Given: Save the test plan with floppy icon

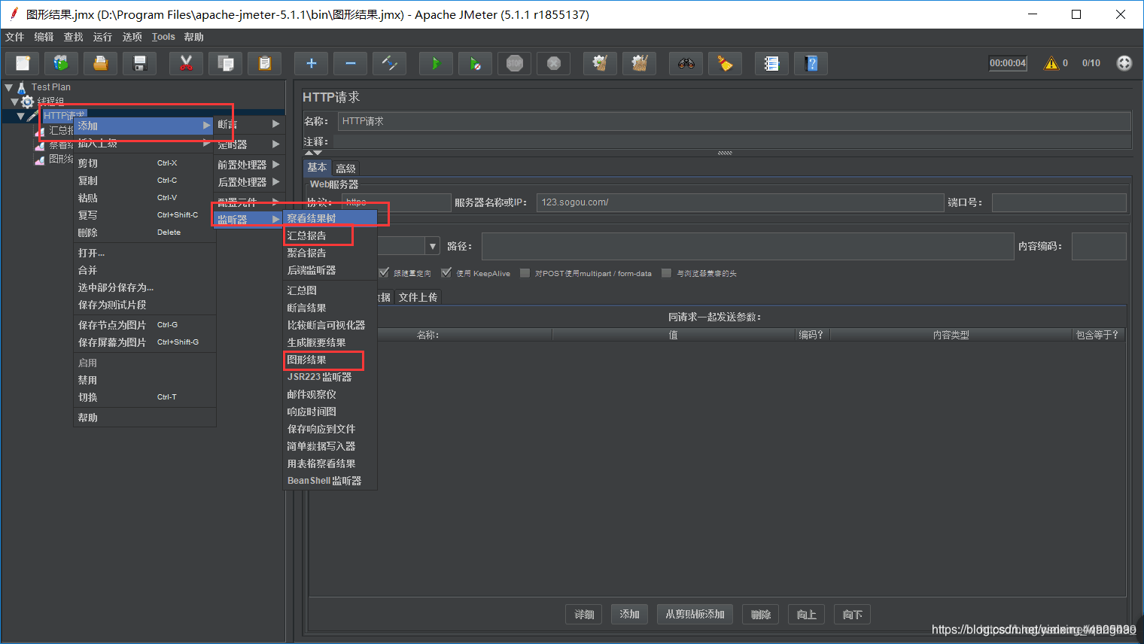Looking at the screenshot, I should (139, 64).
